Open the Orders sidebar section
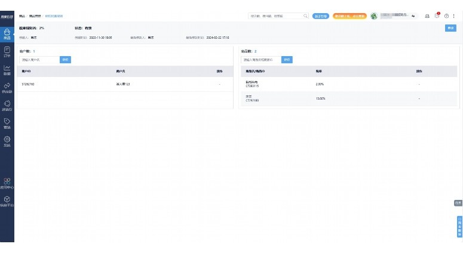 (7, 52)
